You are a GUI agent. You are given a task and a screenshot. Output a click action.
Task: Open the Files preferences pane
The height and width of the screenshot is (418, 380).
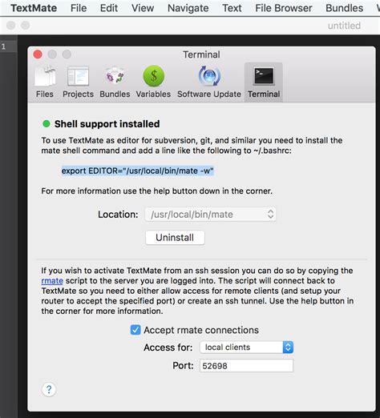[45, 82]
